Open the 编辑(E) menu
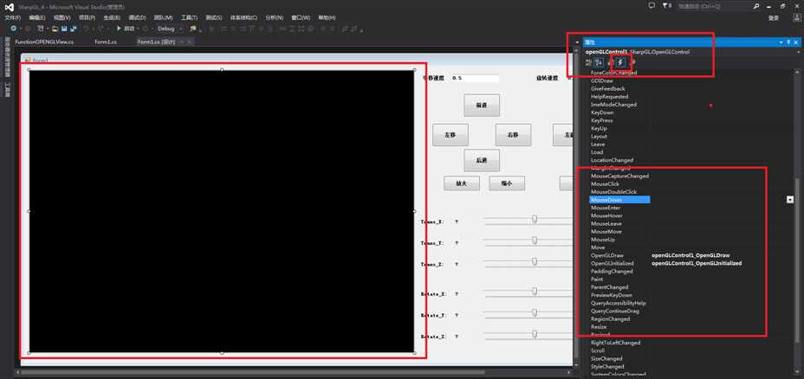Screen dimensions: 804x379 tap(37, 18)
